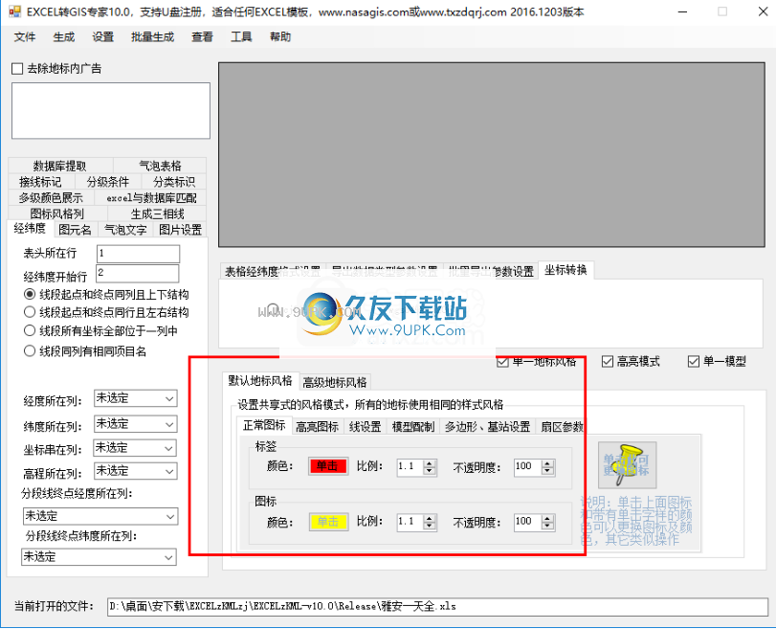Click red 标签 color swatch
The width and height of the screenshot is (776, 629).
click(x=327, y=466)
